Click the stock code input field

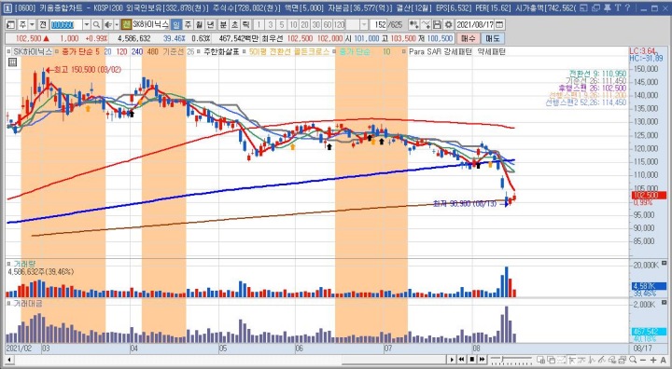click(66, 25)
